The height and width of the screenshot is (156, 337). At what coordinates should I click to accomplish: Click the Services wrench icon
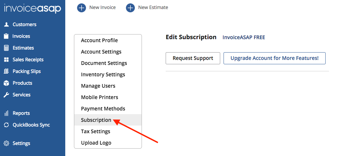[6, 95]
